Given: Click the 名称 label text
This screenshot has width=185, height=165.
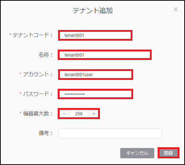Looking at the screenshot, I should click(x=44, y=55).
